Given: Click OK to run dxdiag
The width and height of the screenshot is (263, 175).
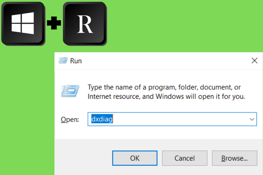Looking at the screenshot, I should 135,158.
